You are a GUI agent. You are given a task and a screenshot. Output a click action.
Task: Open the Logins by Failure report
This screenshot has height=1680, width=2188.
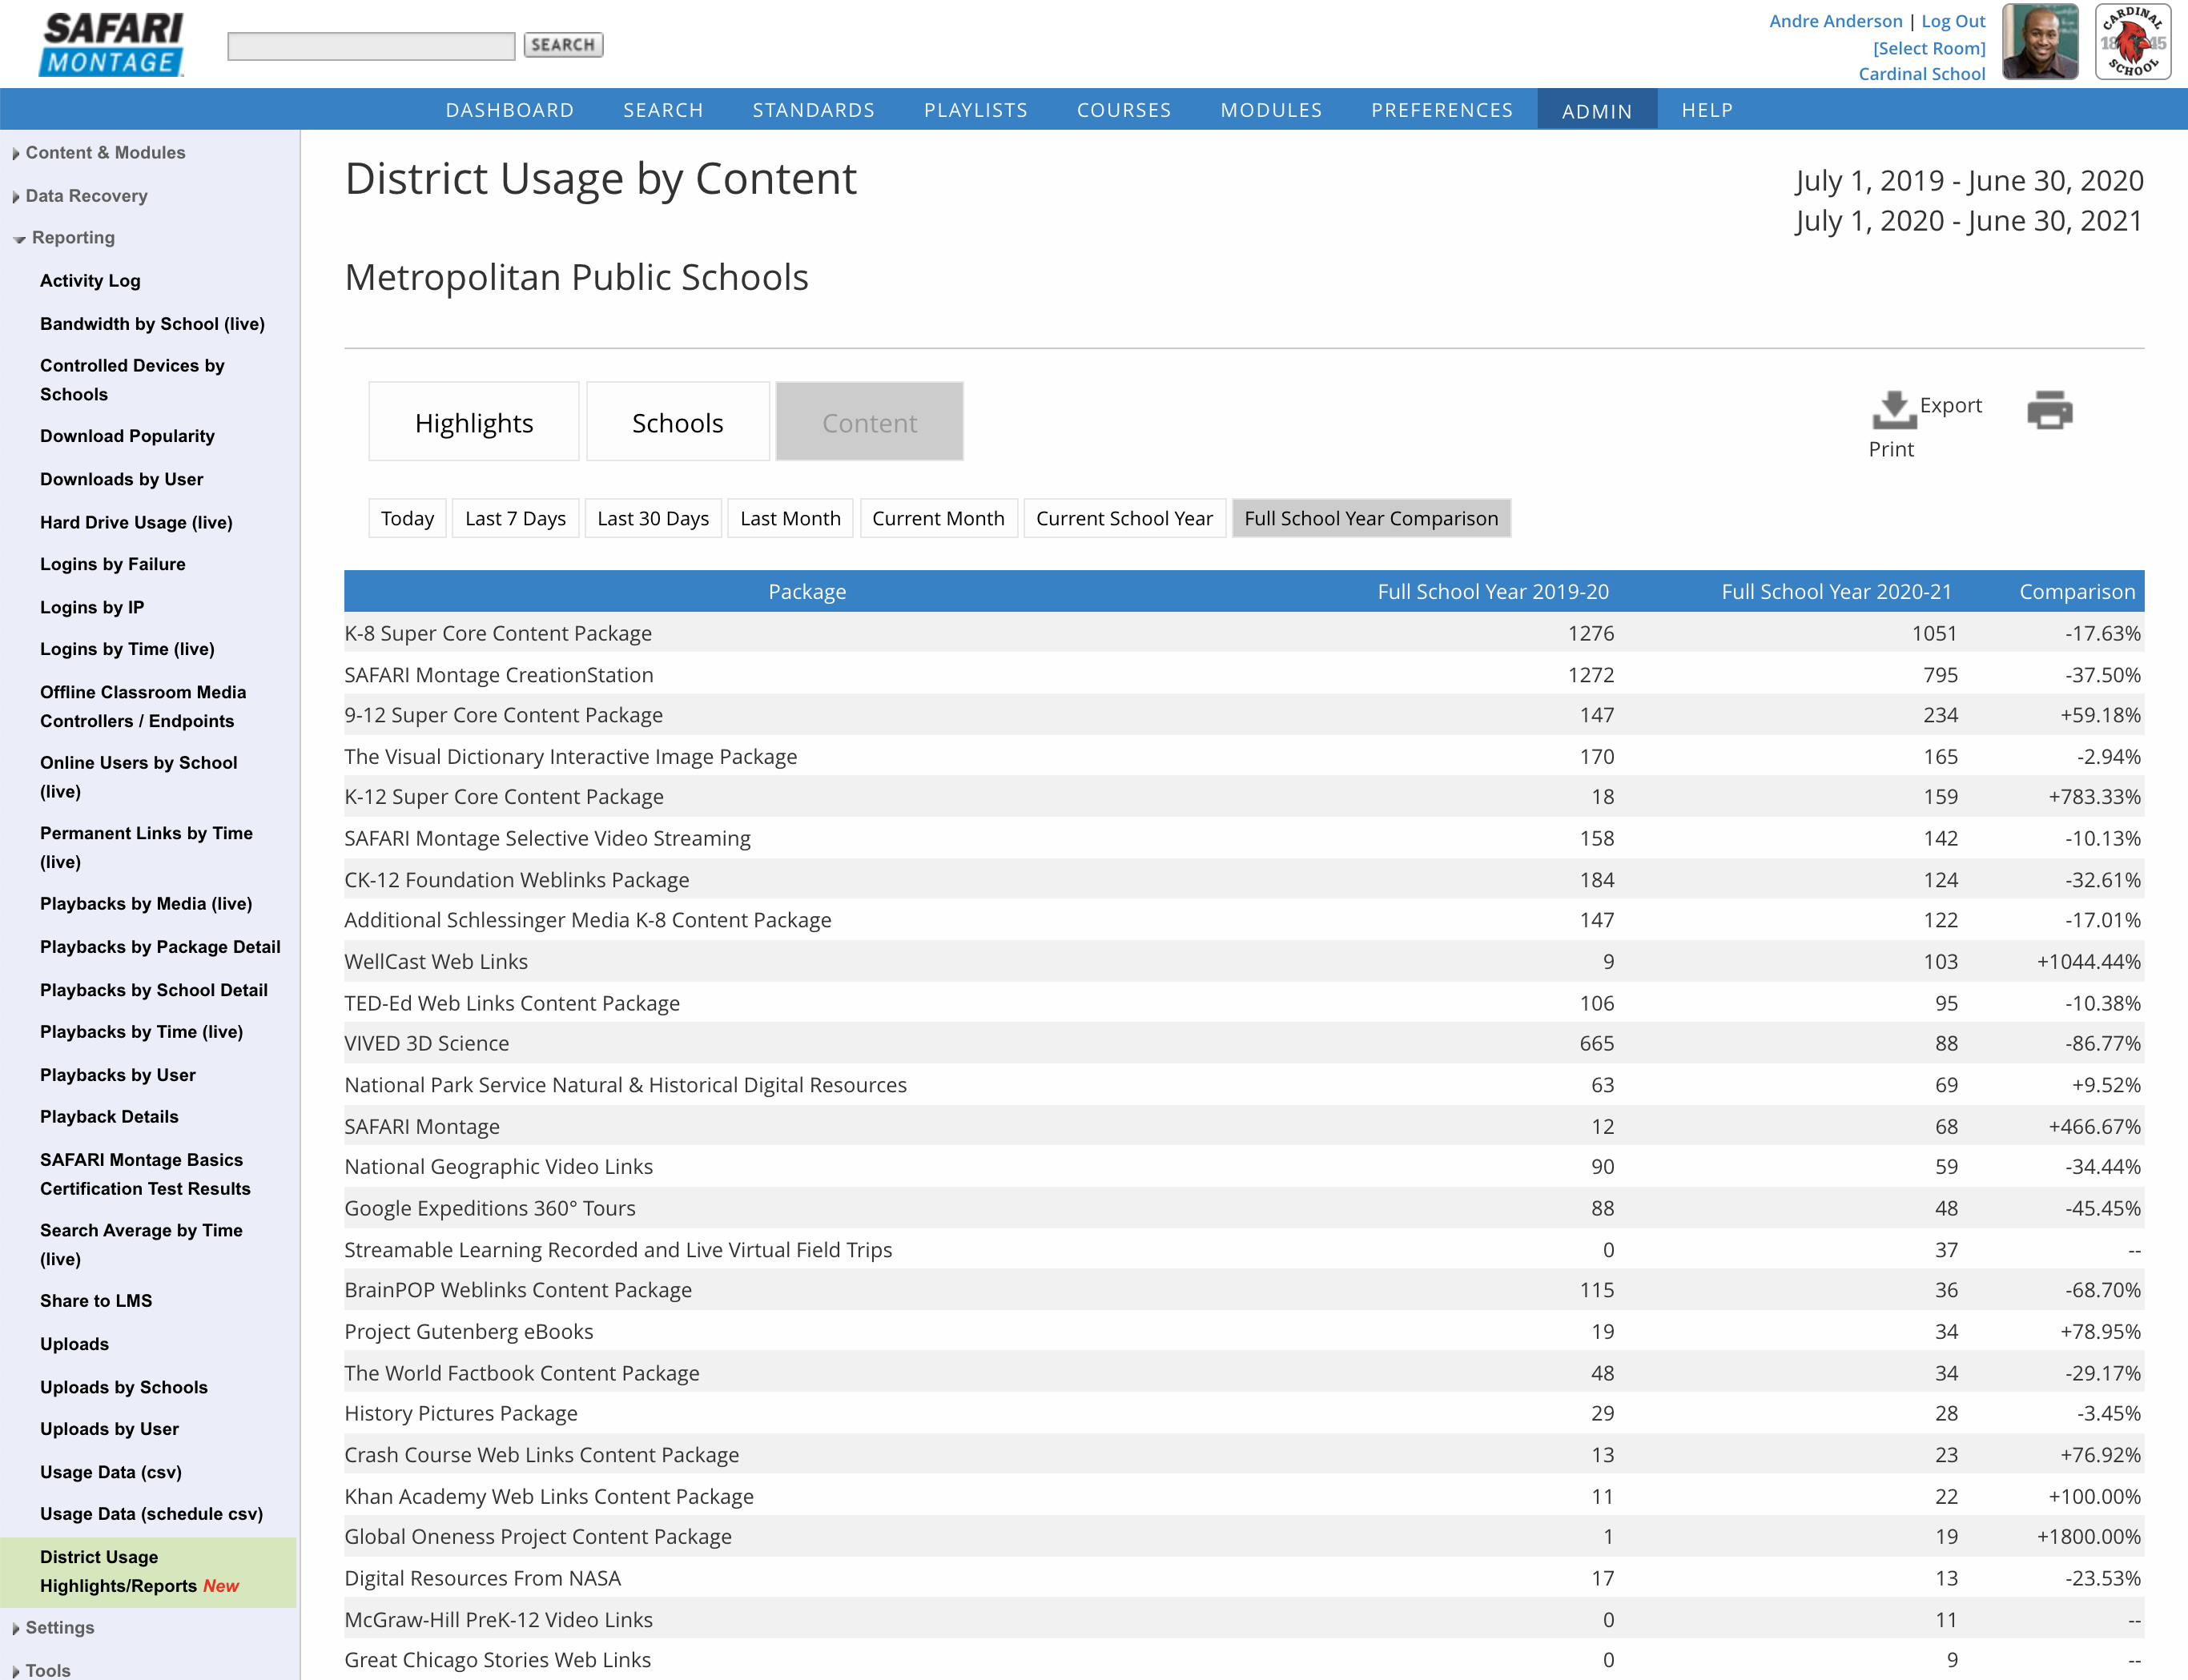pyautogui.click(x=112, y=564)
